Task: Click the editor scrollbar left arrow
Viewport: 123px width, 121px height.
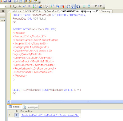Action: click(x=9, y=102)
